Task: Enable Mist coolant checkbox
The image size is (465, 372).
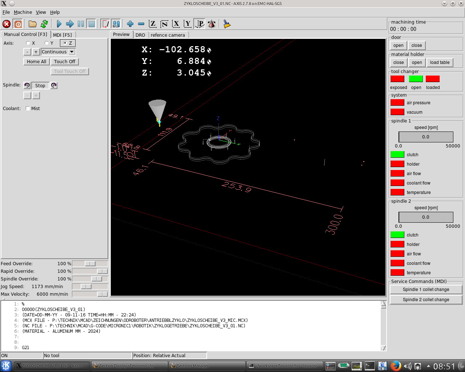Action: 28,109
